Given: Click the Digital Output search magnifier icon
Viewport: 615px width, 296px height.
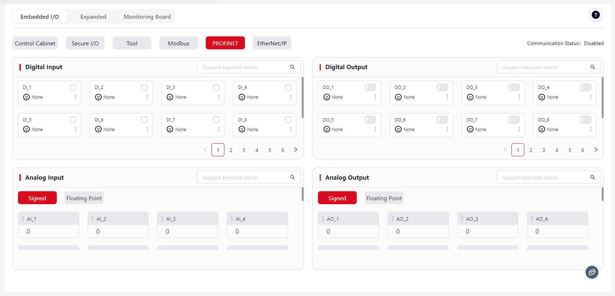Looking at the screenshot, I should coord(592,67).
